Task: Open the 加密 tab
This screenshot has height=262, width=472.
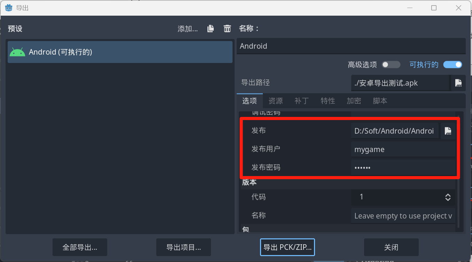Action: click(354, 101)
